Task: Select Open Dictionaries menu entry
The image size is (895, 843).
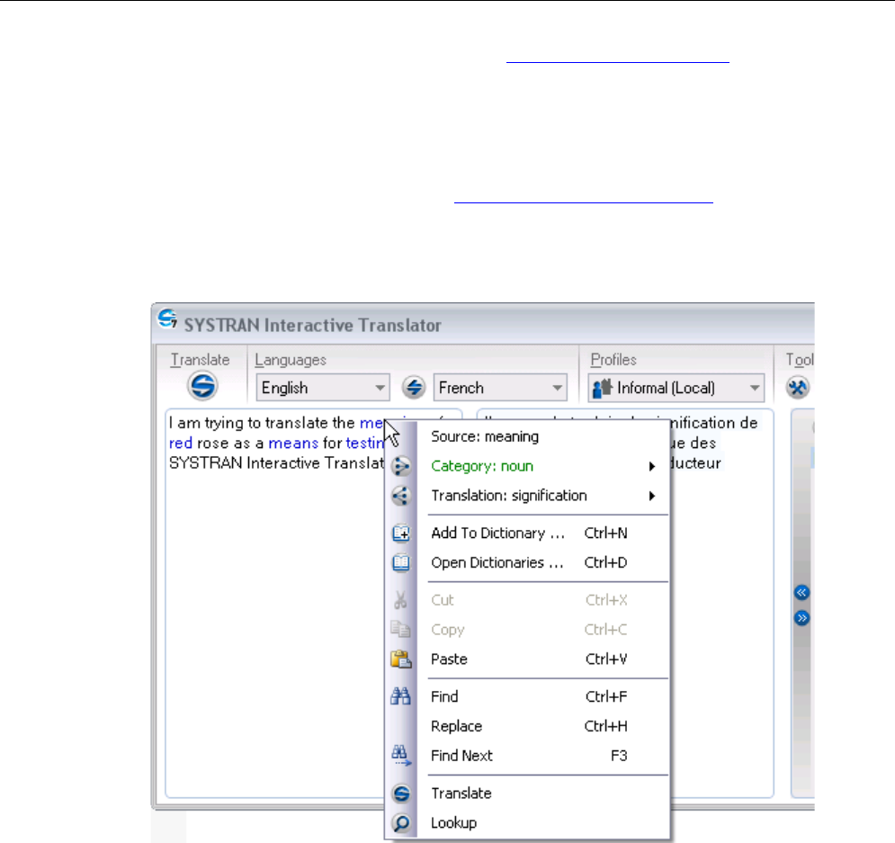Action: click(526, 563)
